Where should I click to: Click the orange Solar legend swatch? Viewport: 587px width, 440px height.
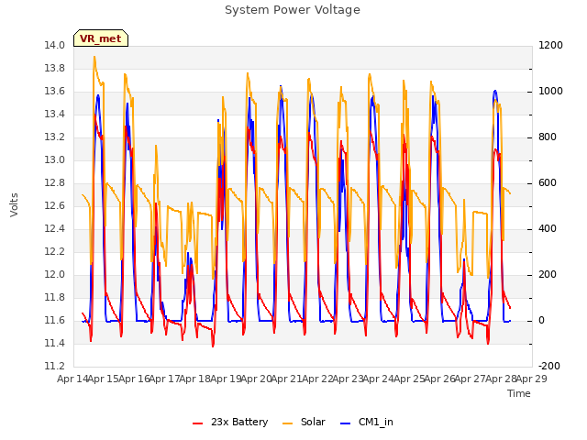pyautogui.click(x=287, y=423)
